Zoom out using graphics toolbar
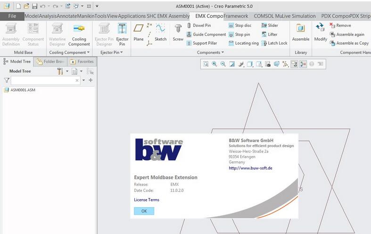The height and width of the screenshot is (234, 371). tap(223, 64)
